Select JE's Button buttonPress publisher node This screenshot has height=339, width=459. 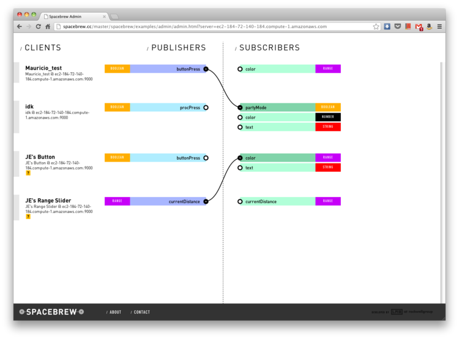point(206,158)
